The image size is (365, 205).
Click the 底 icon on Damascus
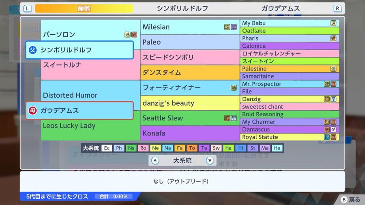click(327, 130)
